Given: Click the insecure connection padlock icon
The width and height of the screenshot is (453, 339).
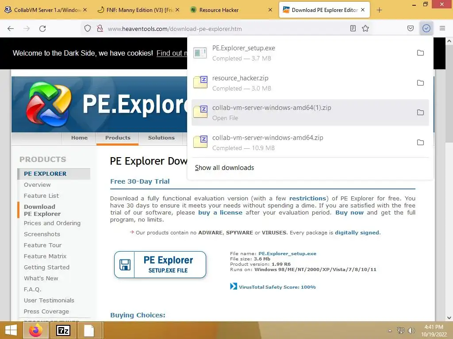Looking at the screenshot, I should tap(100, 29).
